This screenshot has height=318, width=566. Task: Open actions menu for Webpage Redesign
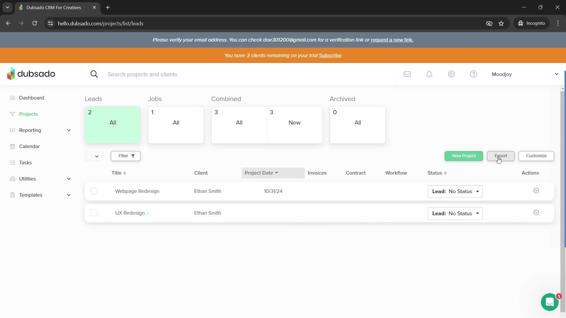click(536, 191)
